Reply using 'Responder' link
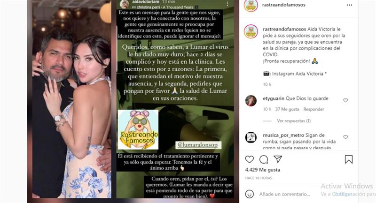The width and height of the screenshot is (376, 203). tap(313, 109)
